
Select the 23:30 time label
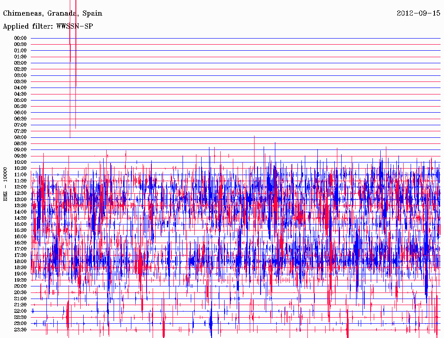pos(20,329)
